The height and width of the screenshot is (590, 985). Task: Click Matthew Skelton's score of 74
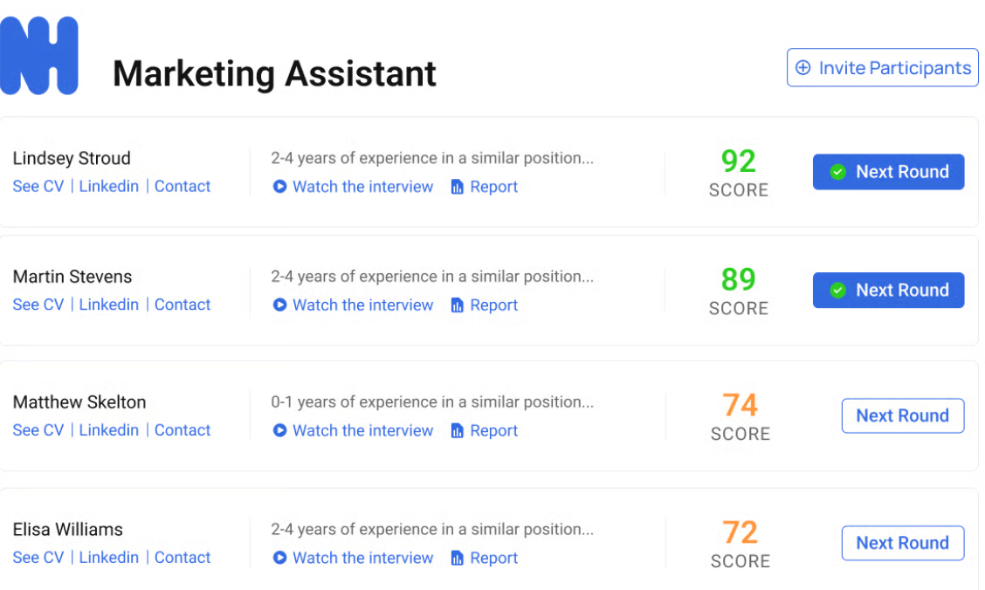(740, 405)
